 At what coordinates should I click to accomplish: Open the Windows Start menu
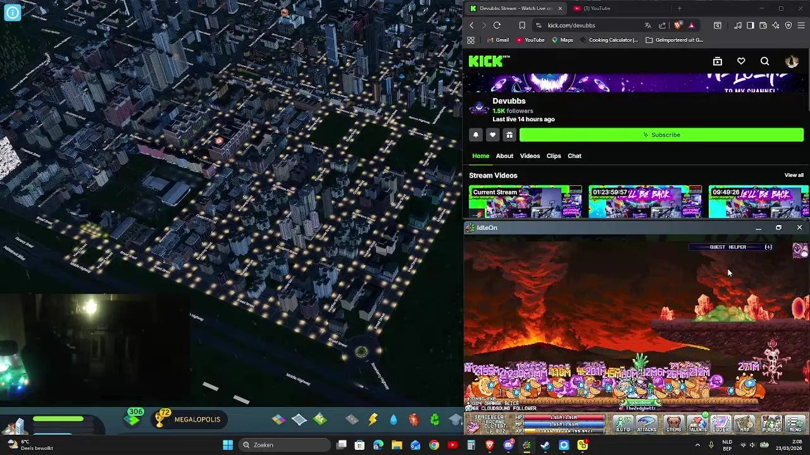[x=228, y=445]
